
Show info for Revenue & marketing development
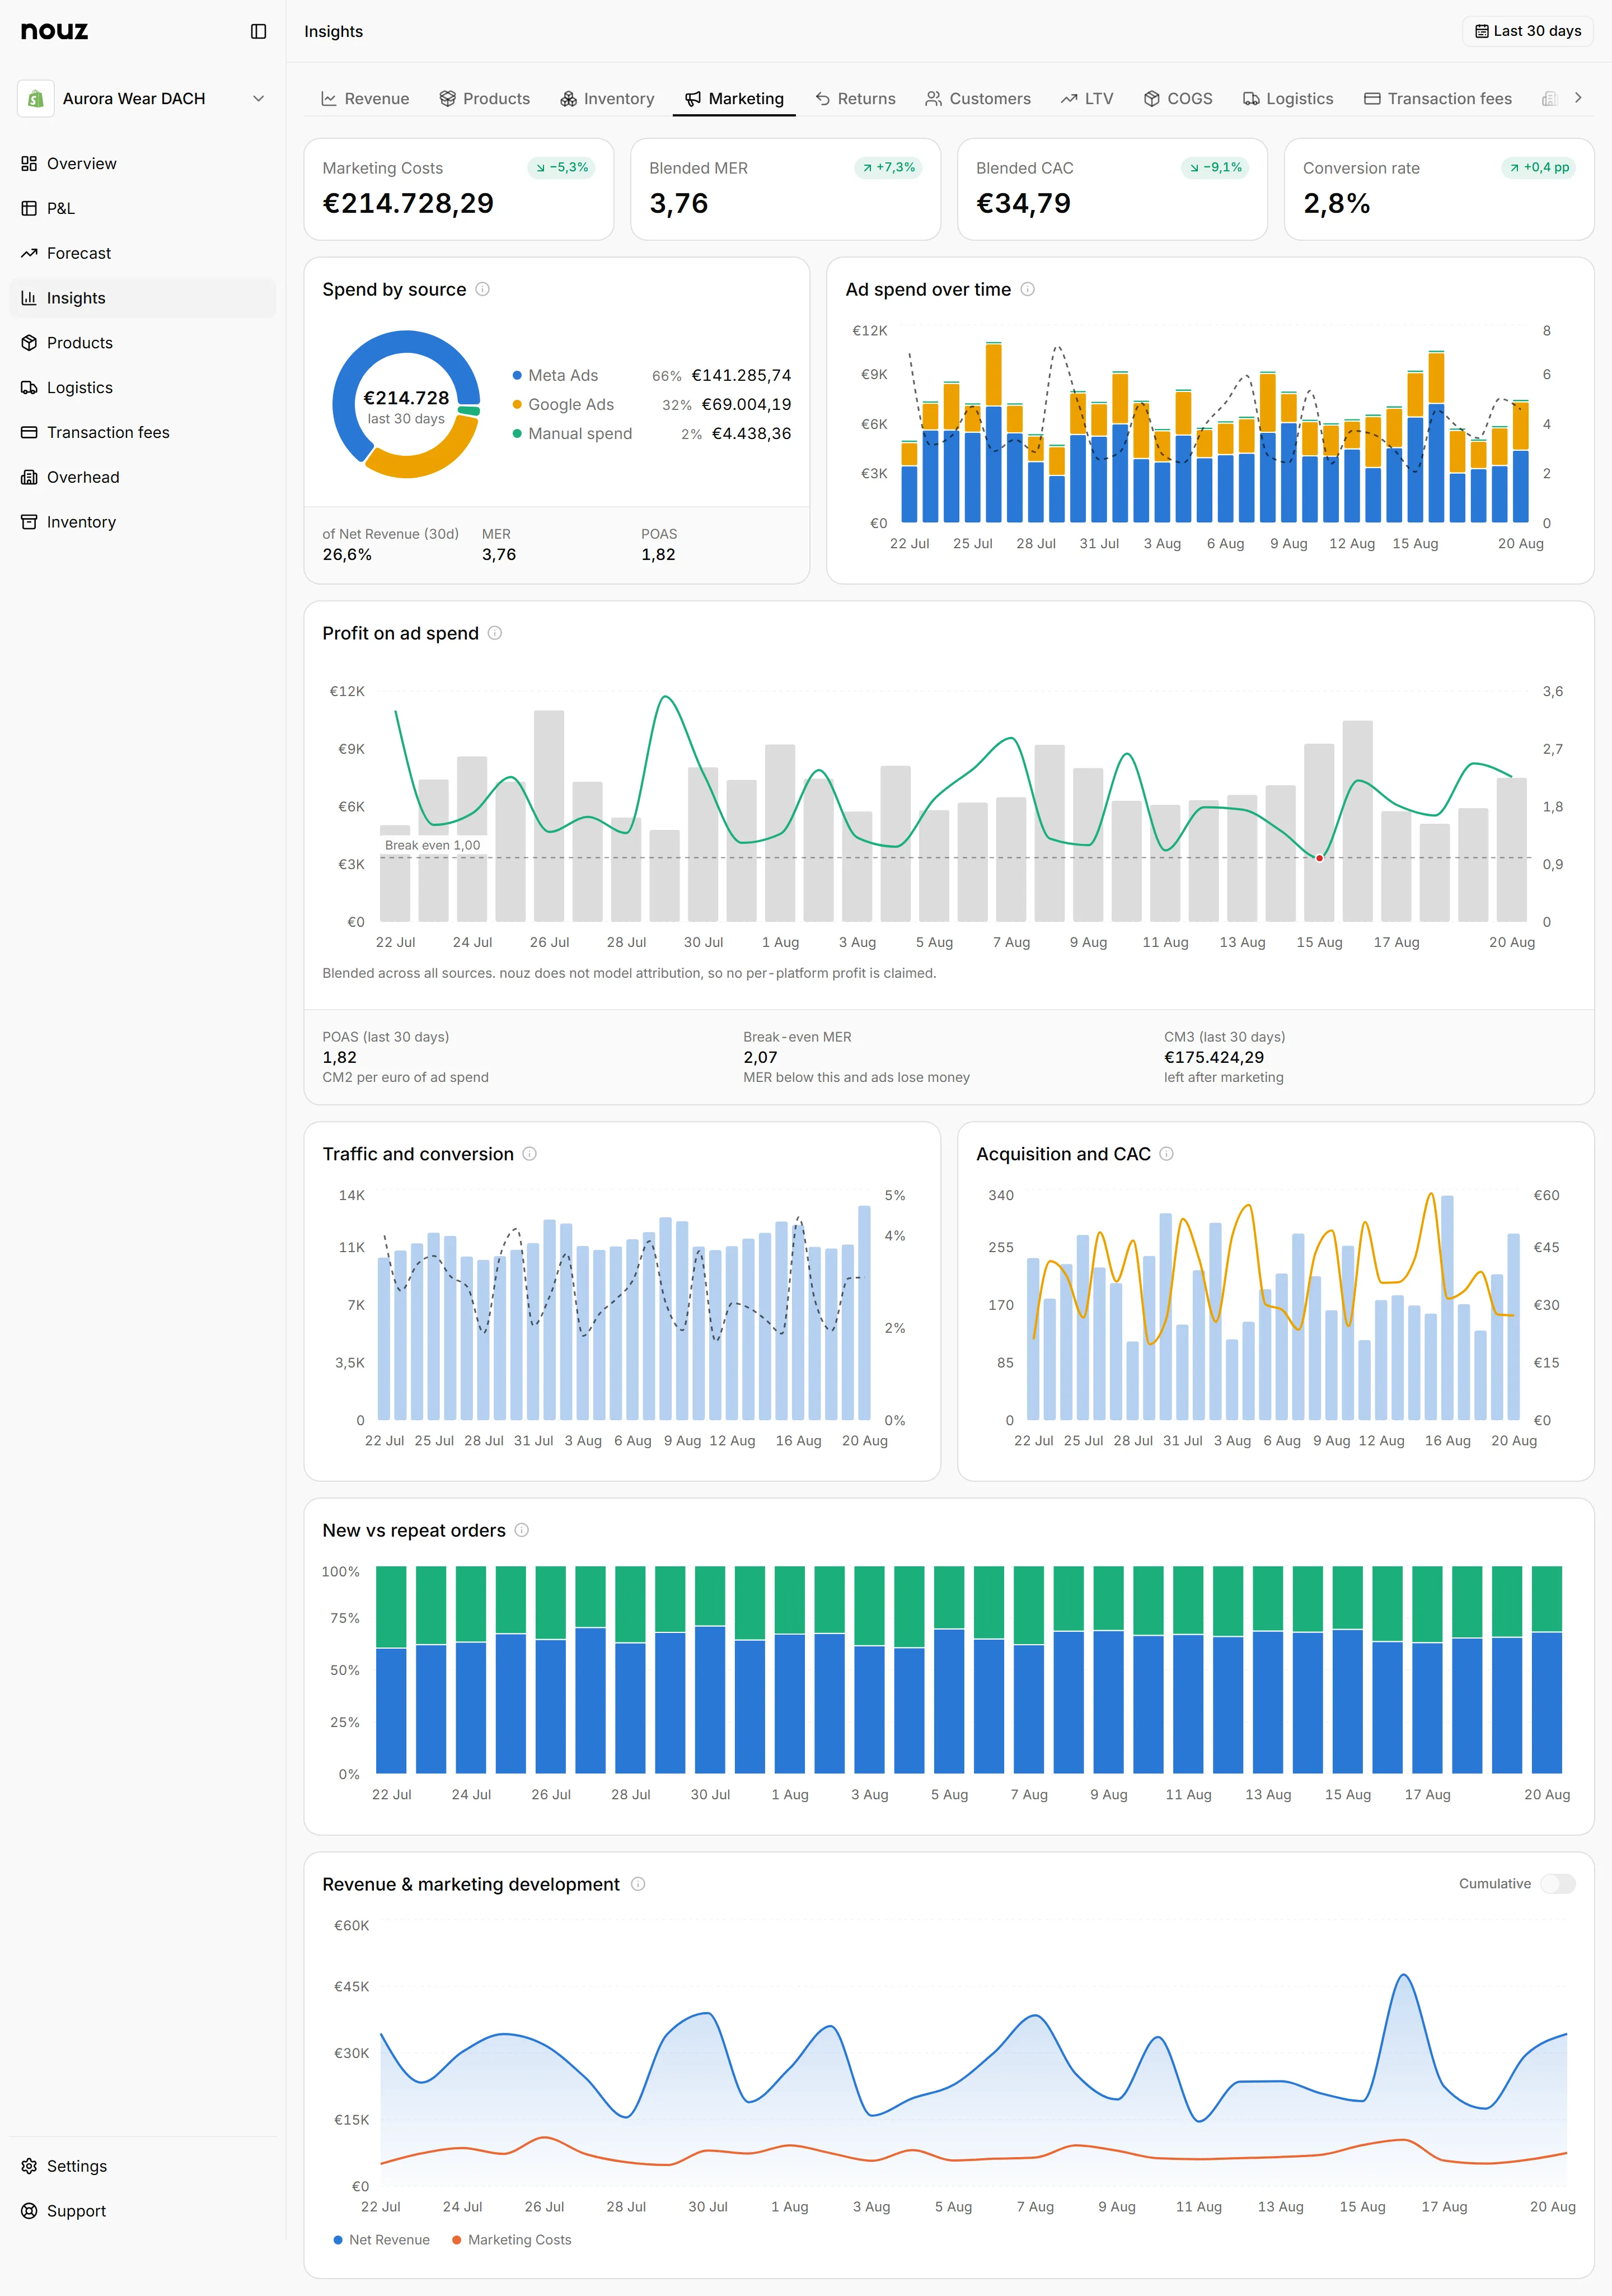pos(639,1885)
